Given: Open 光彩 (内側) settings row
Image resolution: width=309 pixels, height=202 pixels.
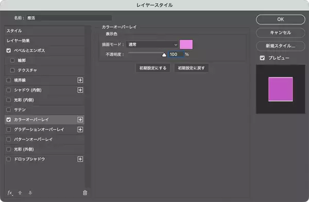Looking at the screenshot, I should (44, 100).
